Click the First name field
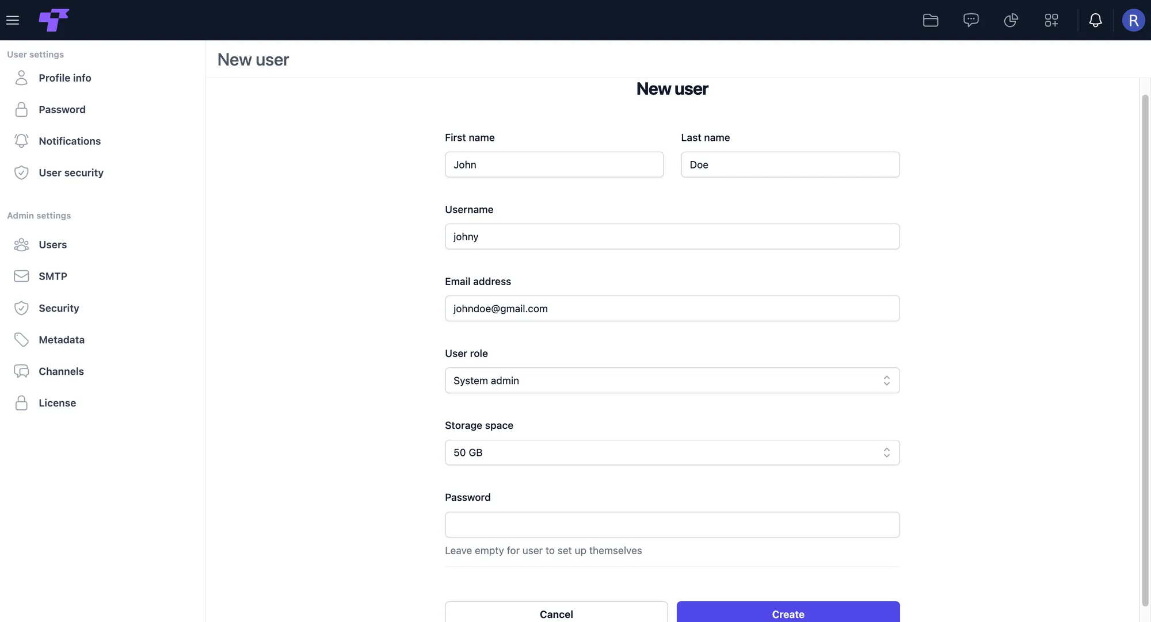 (554, 164)
